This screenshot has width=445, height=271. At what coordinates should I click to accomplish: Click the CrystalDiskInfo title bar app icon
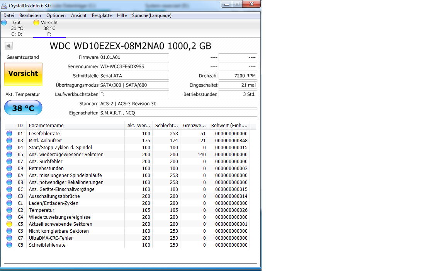pos(4,5)
